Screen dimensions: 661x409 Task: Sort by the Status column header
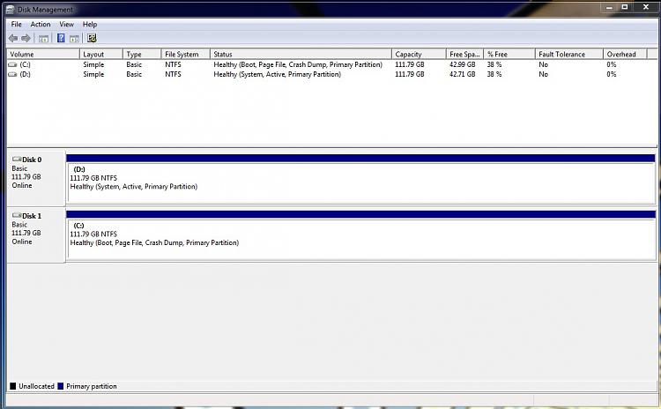pyautogui.click(x=301, y=54)
